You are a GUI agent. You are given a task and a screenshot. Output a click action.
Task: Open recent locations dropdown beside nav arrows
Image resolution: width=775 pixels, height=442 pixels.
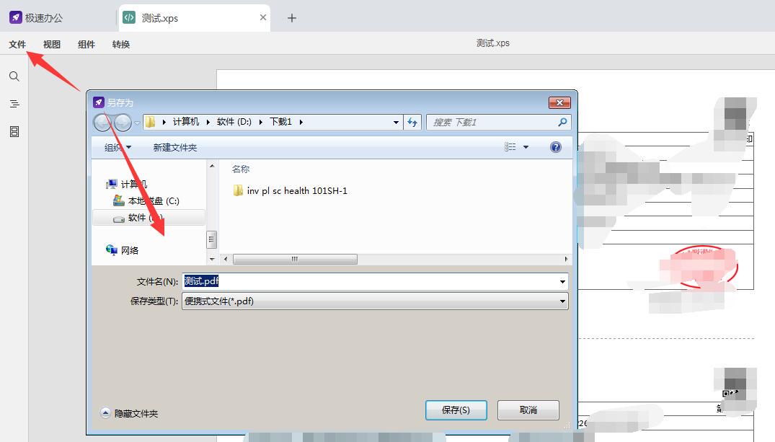click(137, 123)
